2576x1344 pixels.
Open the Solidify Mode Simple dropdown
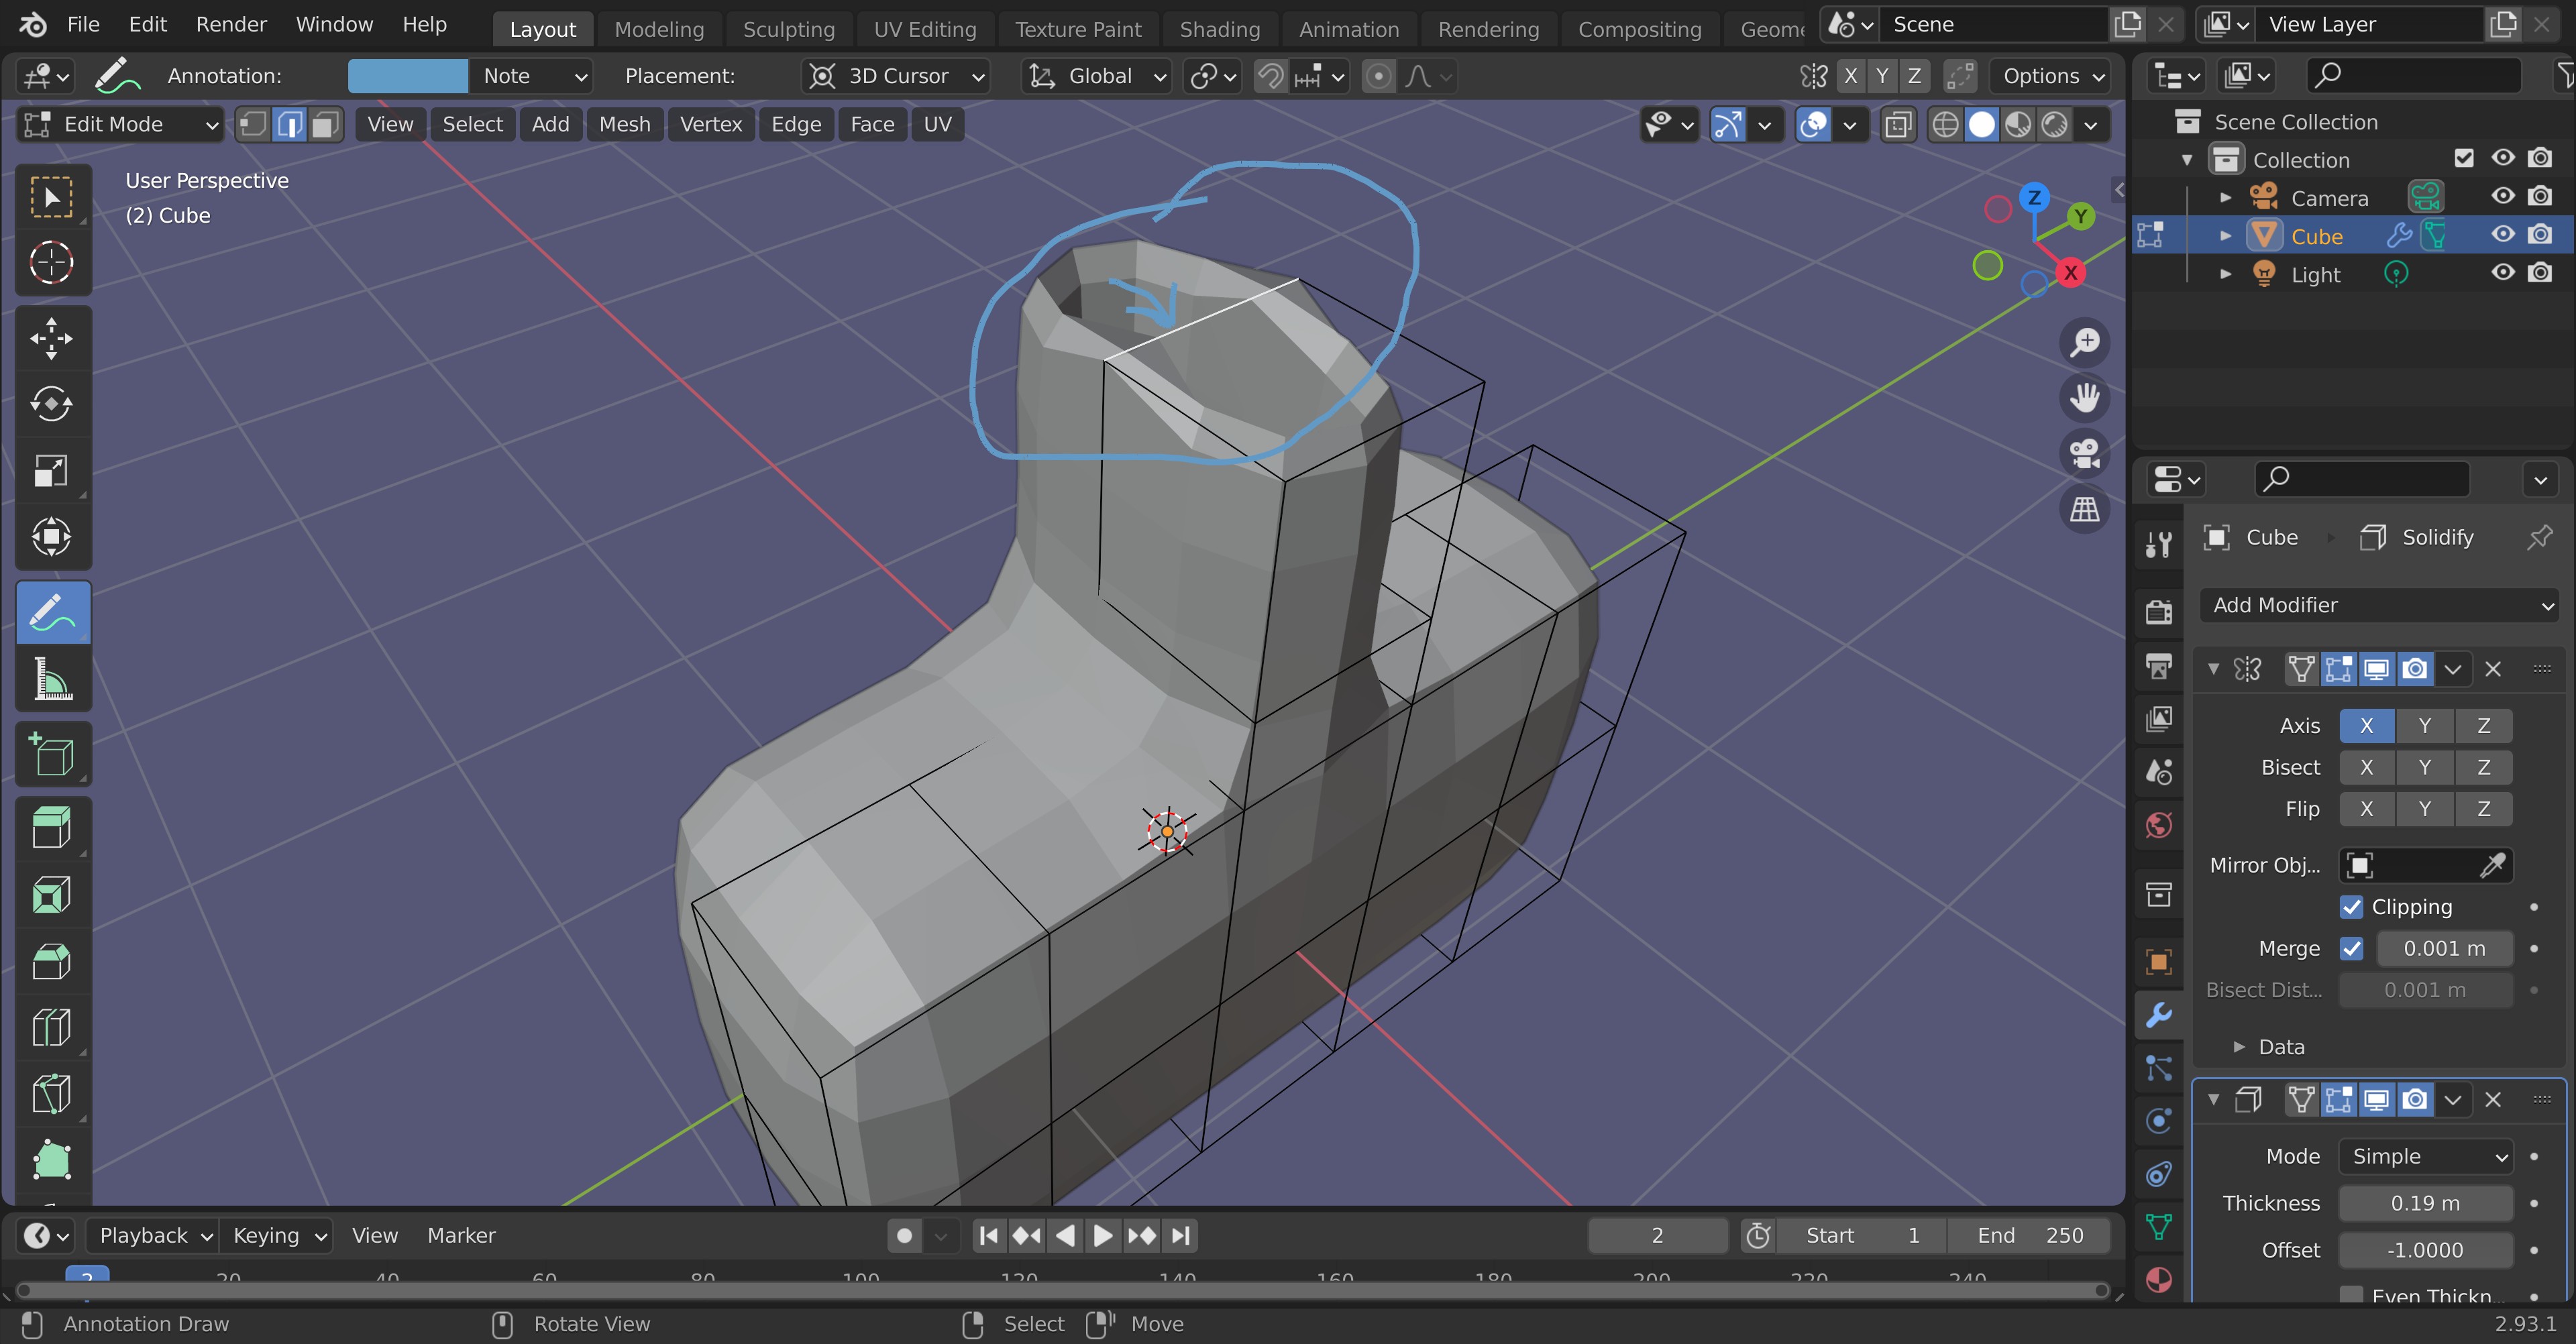2425,1156
